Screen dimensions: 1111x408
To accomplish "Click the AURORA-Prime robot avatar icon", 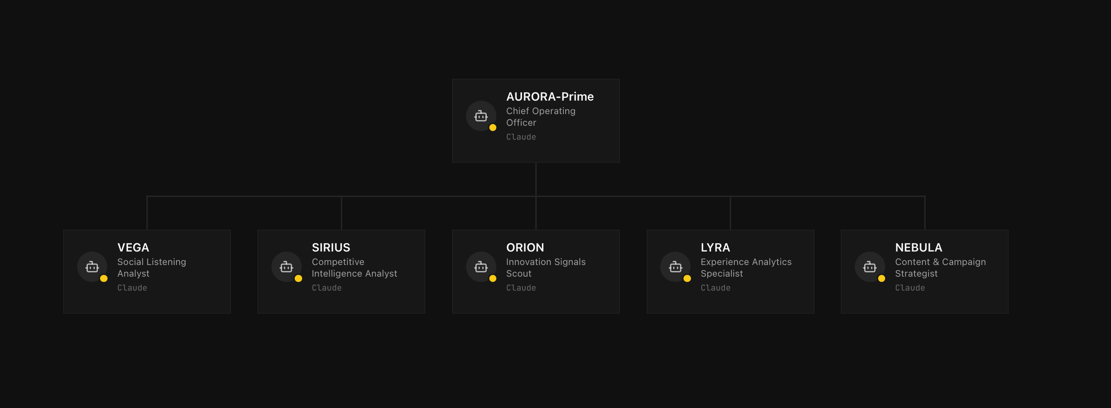I will coord(481,116).
